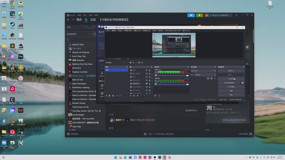Open OBS Settings button in Controls

231,91
